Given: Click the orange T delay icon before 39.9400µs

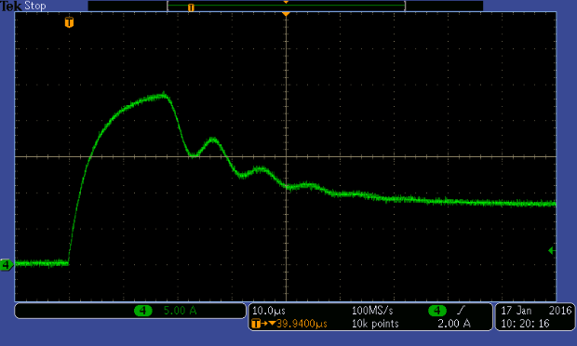Looking at the screenshot, I should coord(256,324).
